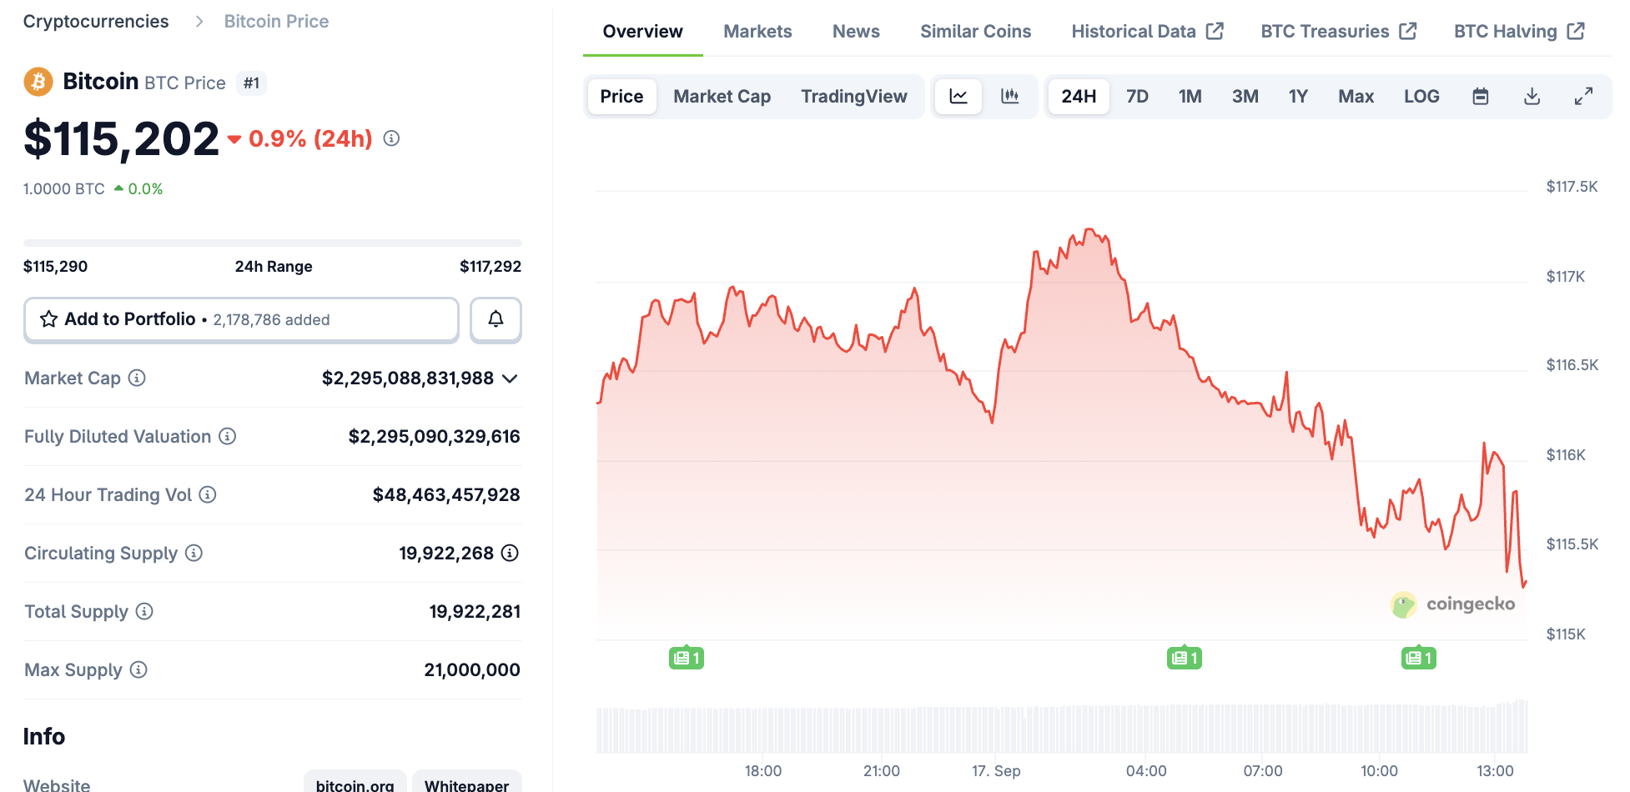
Task: Go to Cryptocurrencies breadcrumb link
Action: pyautogui.click(x=96, y=22)
